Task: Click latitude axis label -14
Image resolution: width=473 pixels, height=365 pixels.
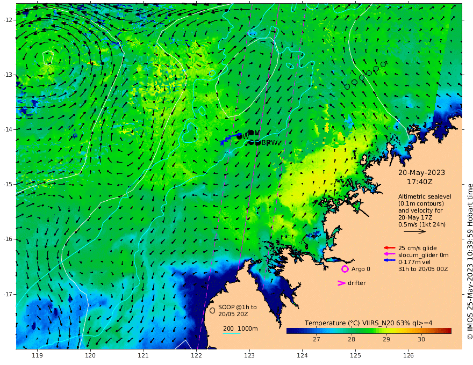Action: tap(8, 129)
